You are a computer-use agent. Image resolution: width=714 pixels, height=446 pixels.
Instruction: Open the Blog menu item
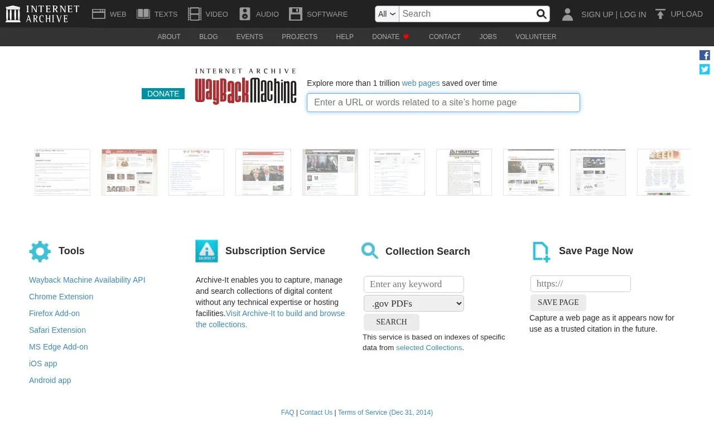coord(209,37)
